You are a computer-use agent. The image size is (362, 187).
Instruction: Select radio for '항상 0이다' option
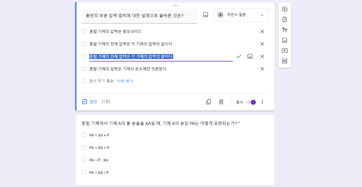[x=84, y=31]
